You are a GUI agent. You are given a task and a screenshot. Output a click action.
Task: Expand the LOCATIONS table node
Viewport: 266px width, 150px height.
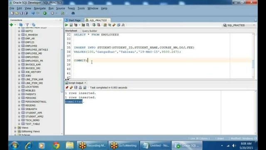point(19,87)
